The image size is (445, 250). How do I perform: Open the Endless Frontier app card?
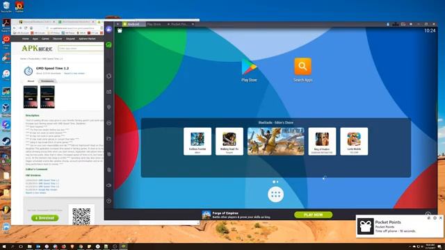pyautogui.click(x=197, y=141)
